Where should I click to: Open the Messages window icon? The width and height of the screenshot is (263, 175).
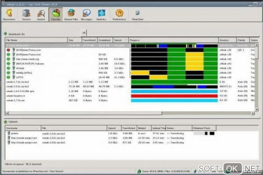pos(87,15)
